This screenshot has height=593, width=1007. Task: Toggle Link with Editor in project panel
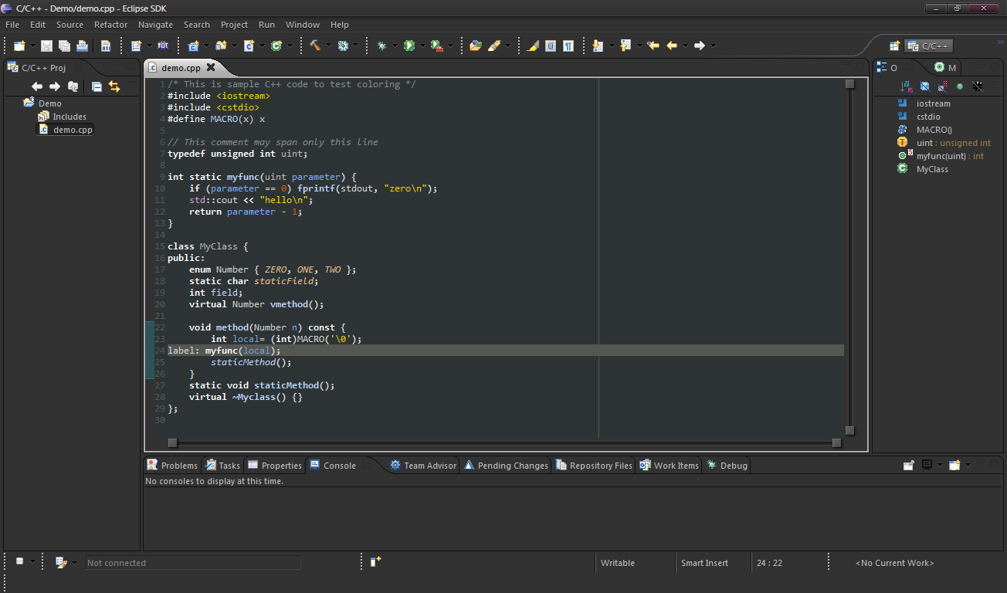coord(114,86)
